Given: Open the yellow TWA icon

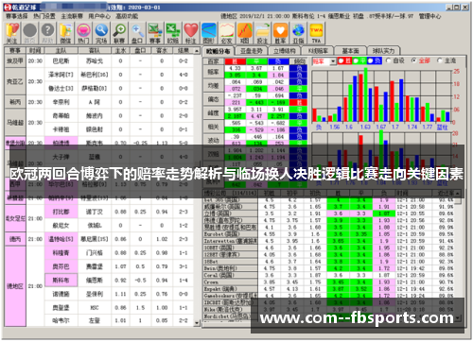Looking at the screenshot, I should point(316,33).
